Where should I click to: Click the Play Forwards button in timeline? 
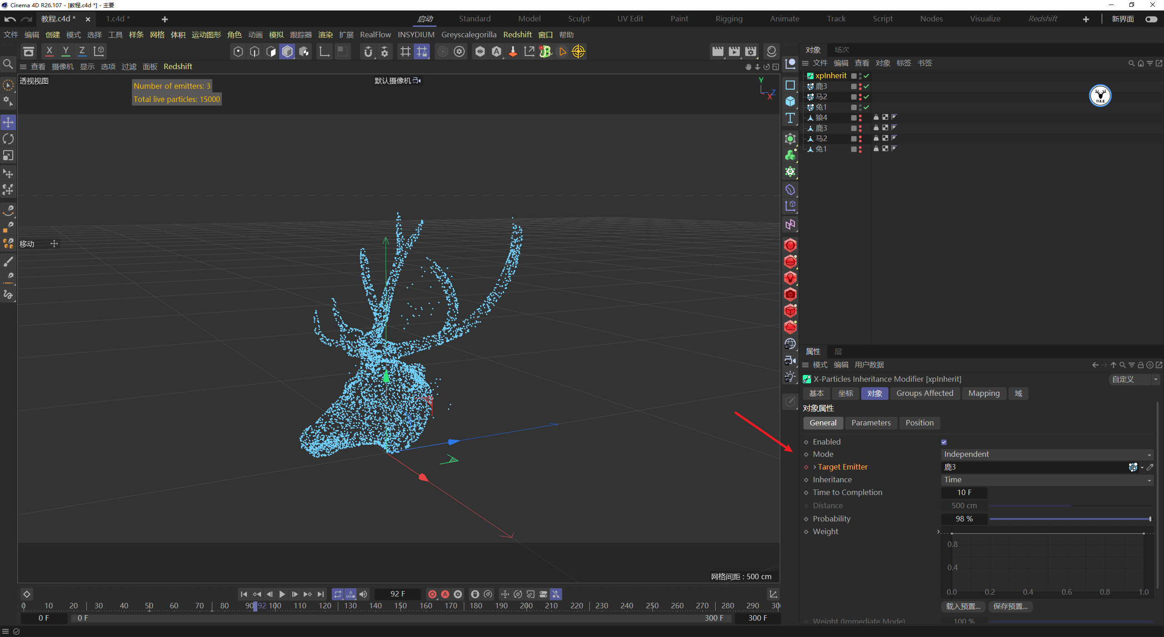(282, 594)
